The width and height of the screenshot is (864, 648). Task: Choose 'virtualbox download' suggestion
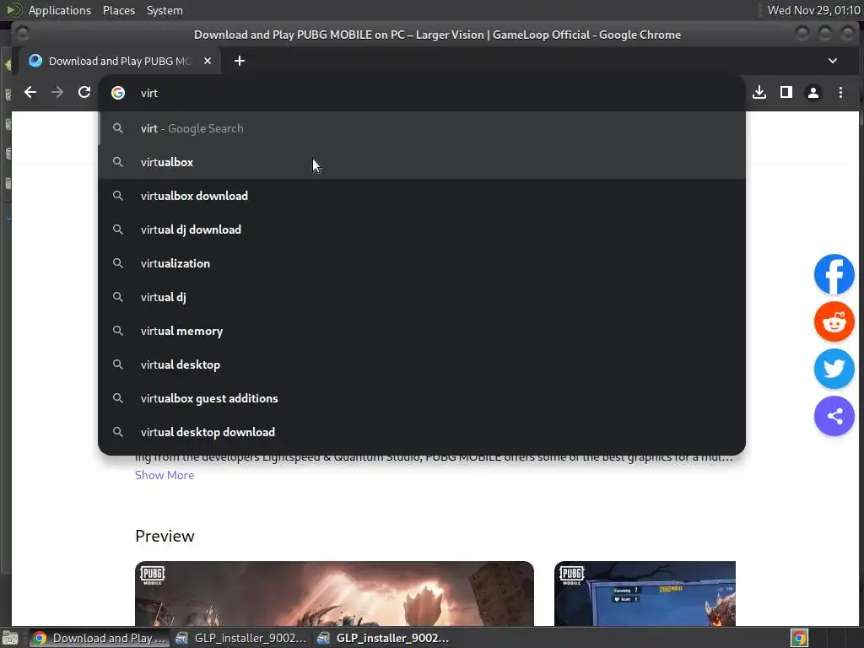422,196
